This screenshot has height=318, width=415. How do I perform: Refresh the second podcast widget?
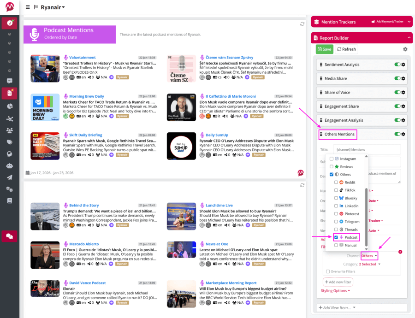pos(302,185)
